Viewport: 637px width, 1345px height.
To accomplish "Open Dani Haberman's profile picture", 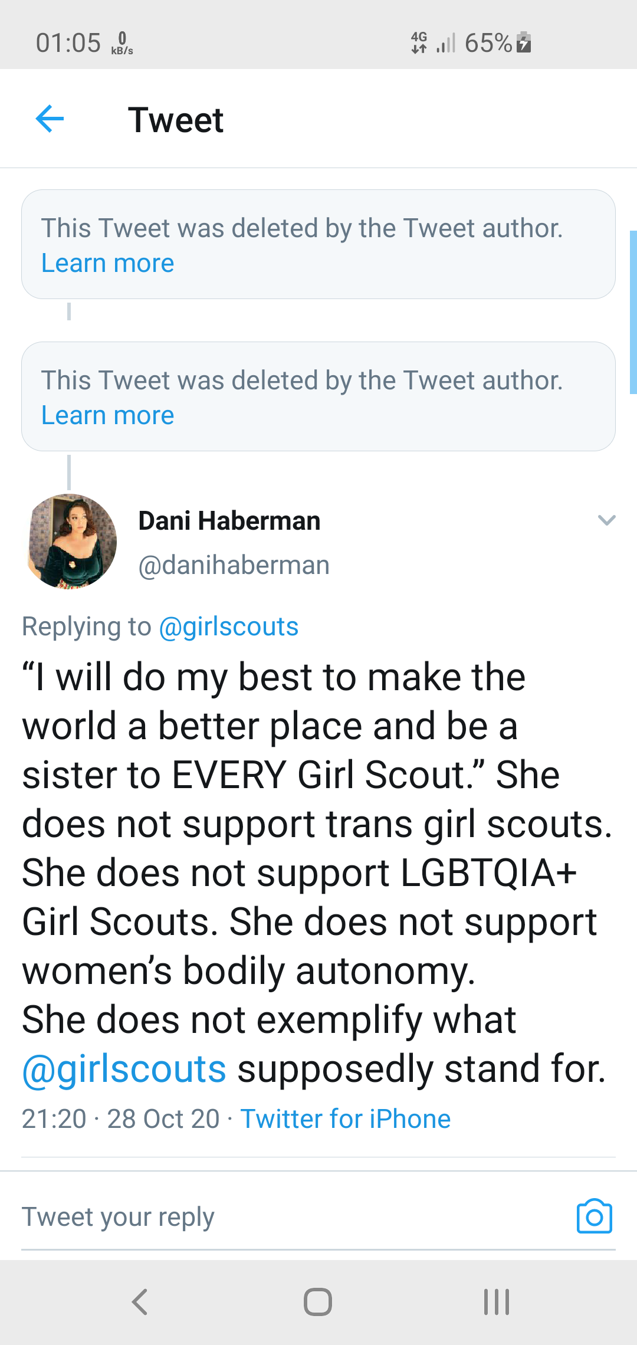I will click(x=71, y=542).
